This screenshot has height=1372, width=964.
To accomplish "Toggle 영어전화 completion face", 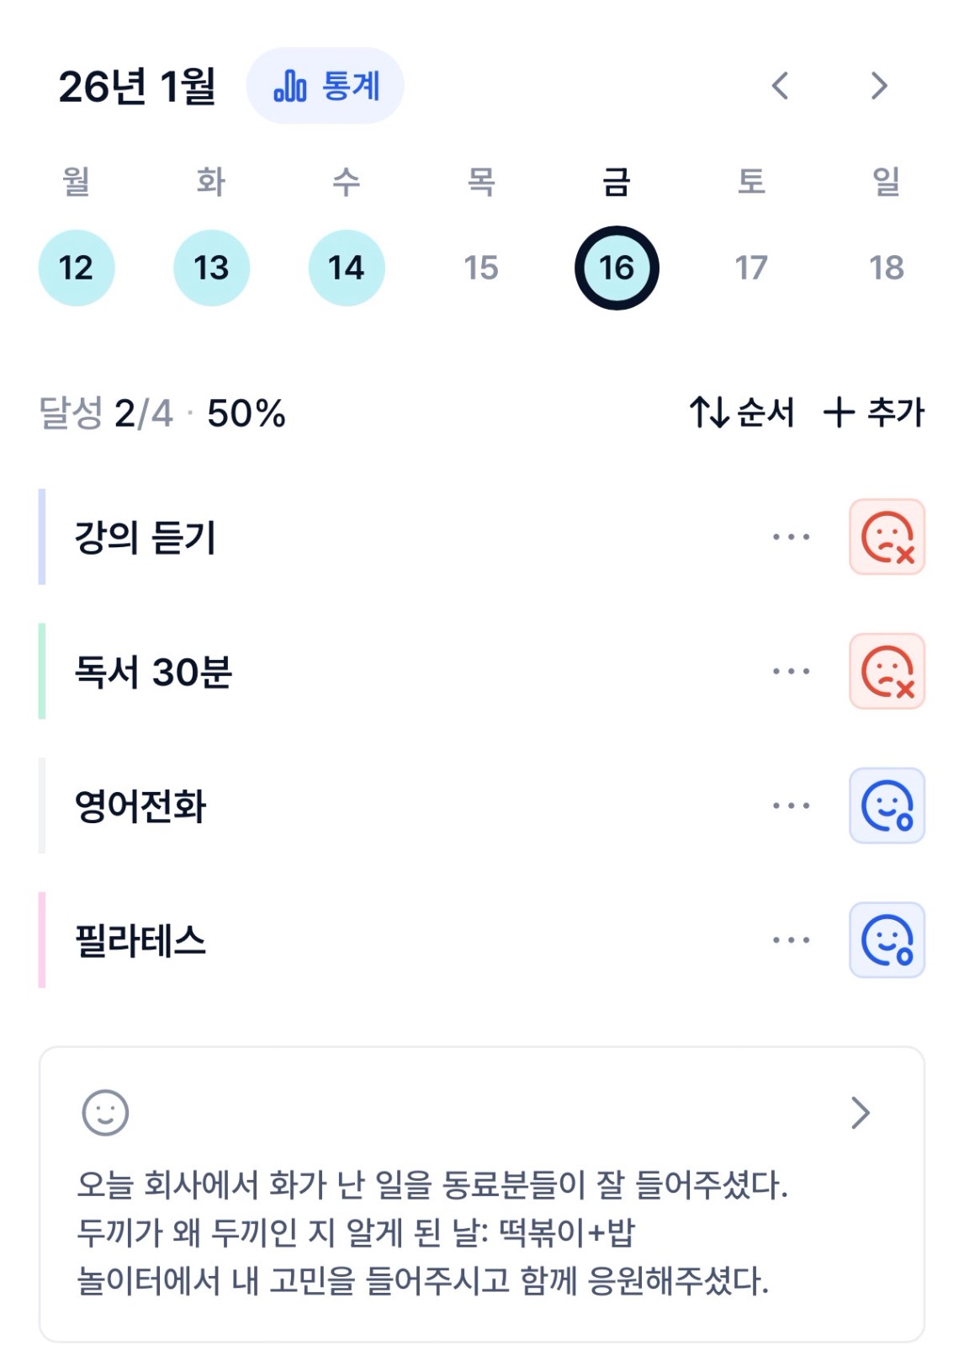I will pyautogui.click(x=887, y=806).
